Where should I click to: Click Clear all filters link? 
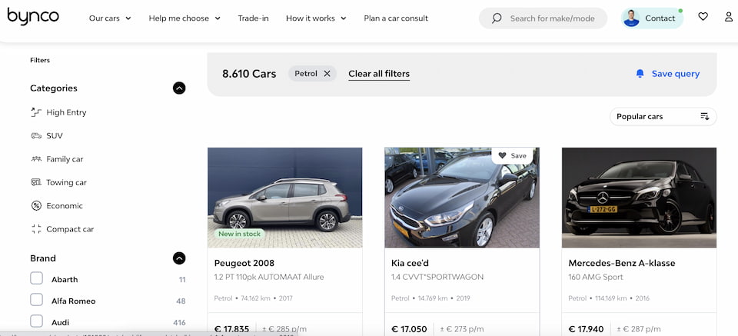click(x=379, y=74)
